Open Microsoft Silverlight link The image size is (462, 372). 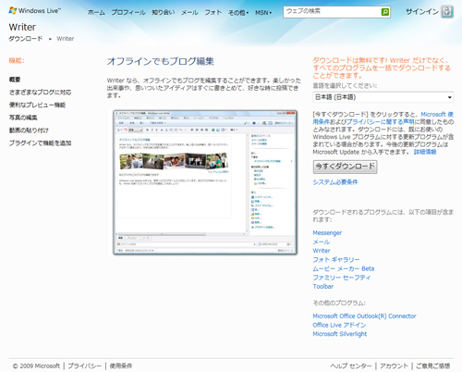point(340,334)
